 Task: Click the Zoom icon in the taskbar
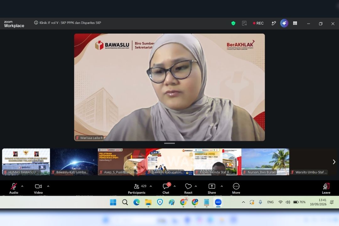[x=218, y=202]
